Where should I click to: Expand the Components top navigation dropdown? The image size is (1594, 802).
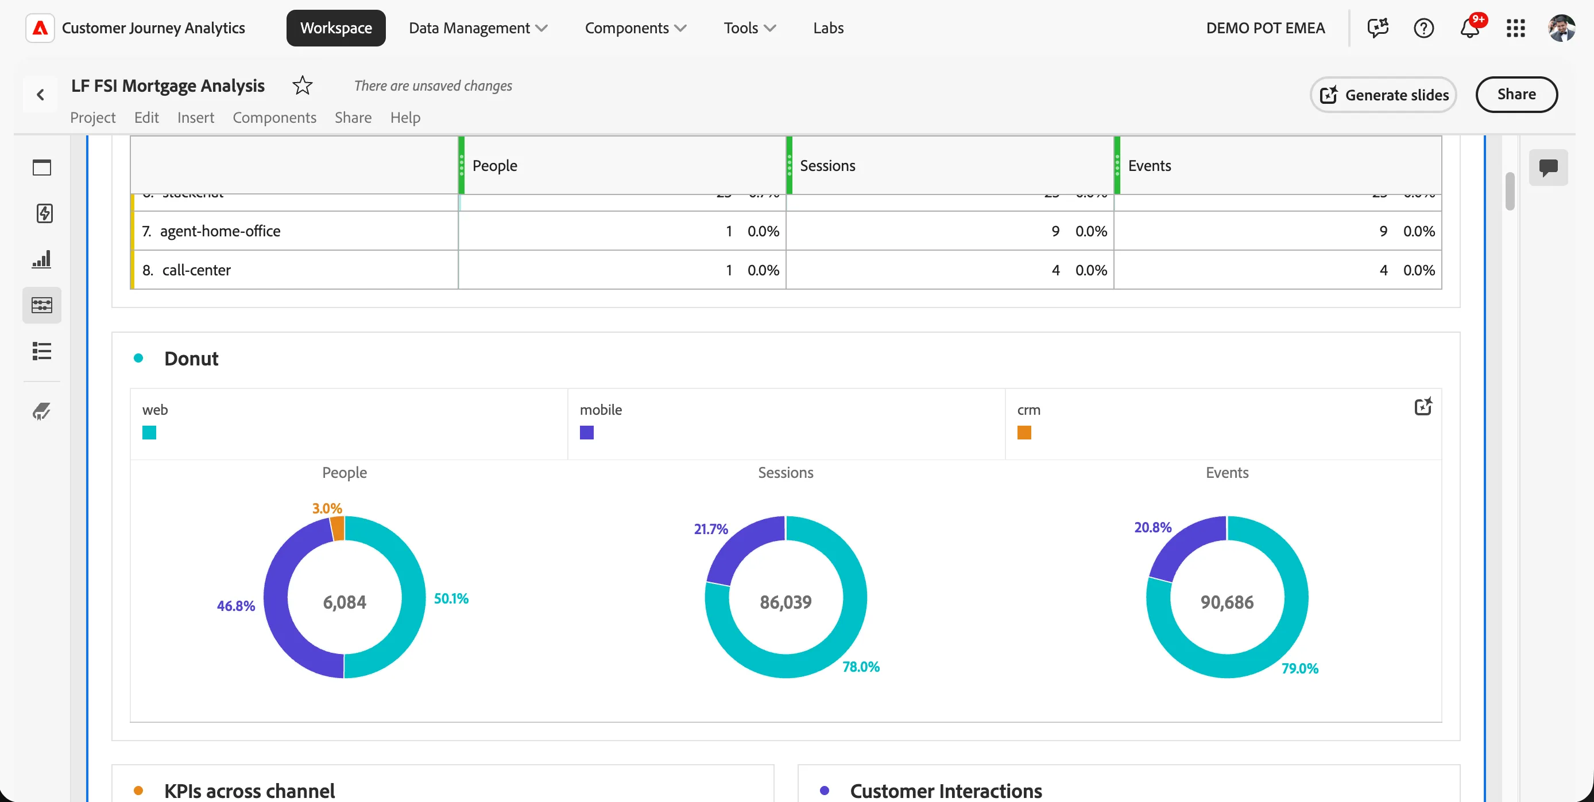point(636,28)
